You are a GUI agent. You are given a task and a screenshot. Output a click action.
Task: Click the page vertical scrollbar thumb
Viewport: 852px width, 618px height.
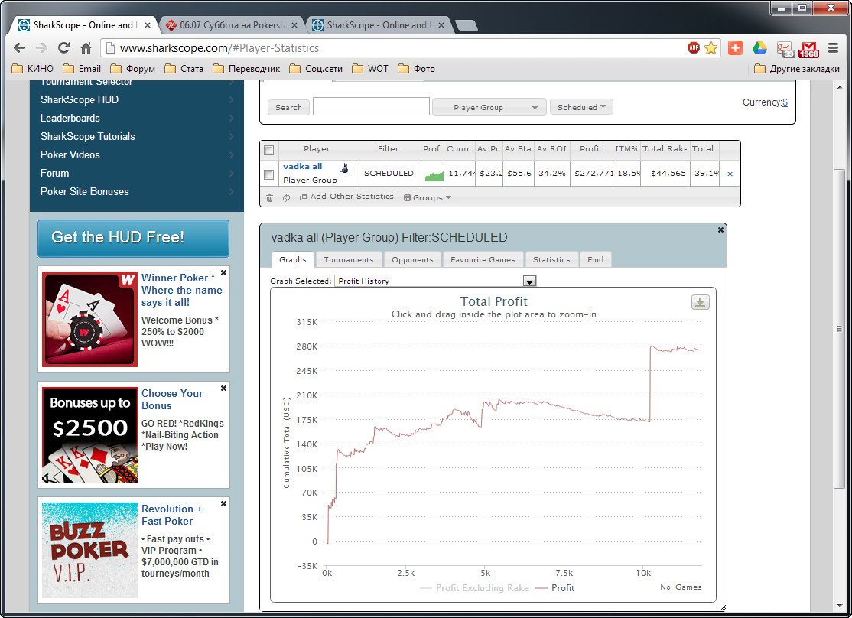point(840,328)
